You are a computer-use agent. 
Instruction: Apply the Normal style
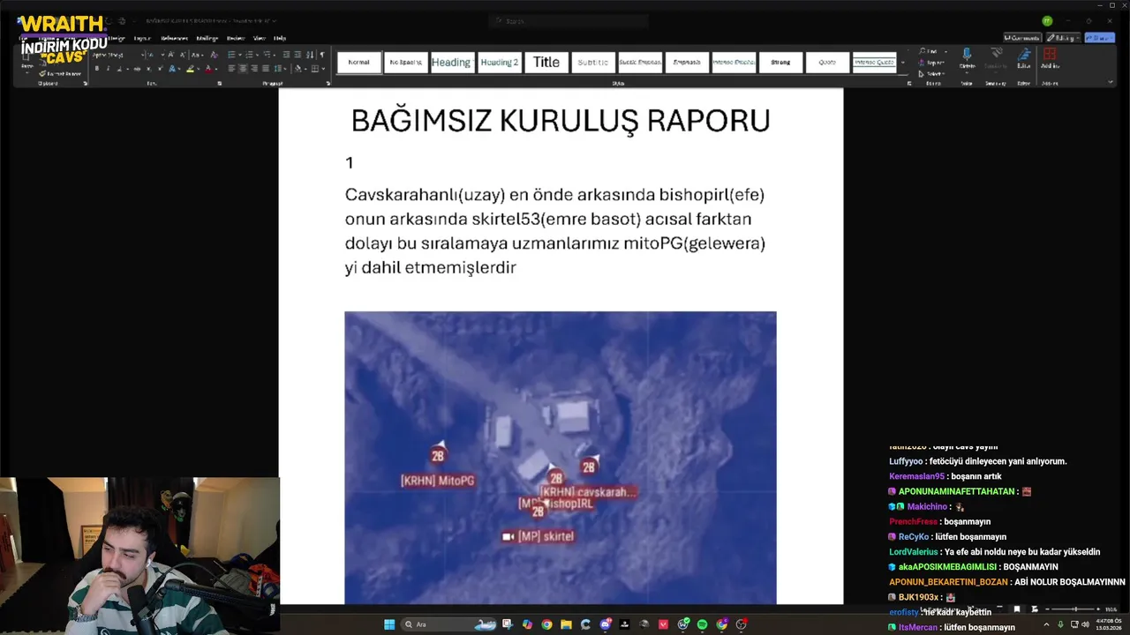point(359,62)
